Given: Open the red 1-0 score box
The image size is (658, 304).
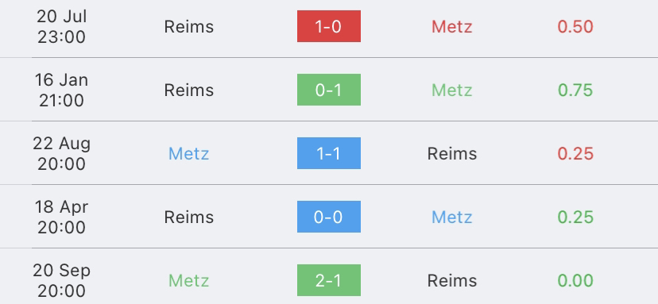Looking at the screenshot, I should point(328,26).
